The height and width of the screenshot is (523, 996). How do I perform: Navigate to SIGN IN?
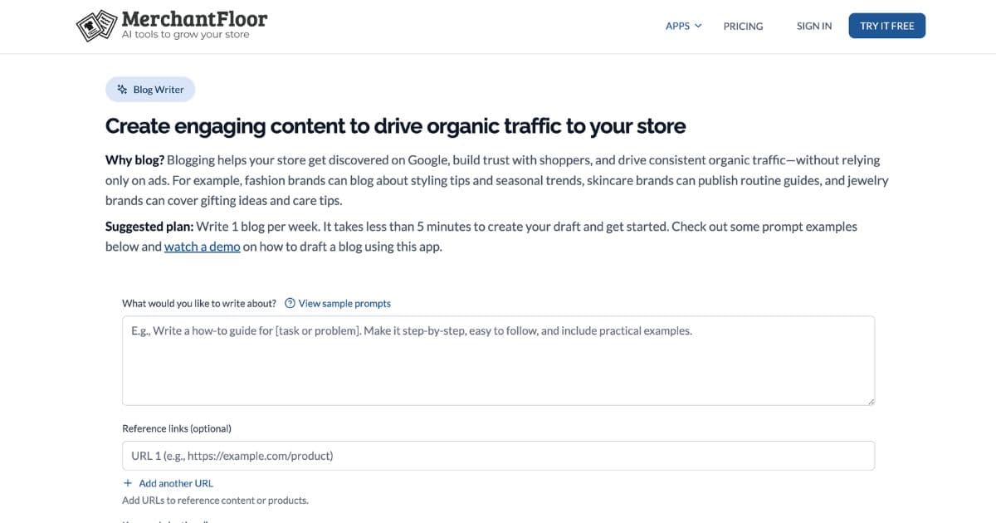tap(813, 26)
